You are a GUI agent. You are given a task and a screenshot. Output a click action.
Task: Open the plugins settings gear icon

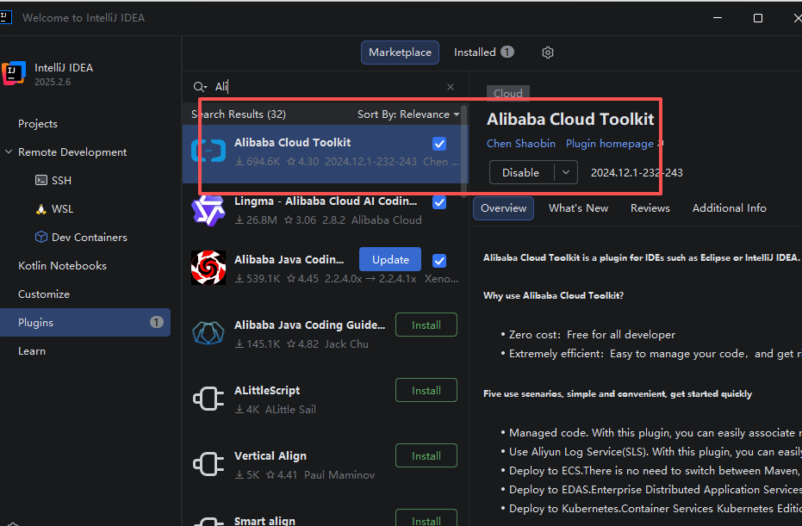[548, 53]
